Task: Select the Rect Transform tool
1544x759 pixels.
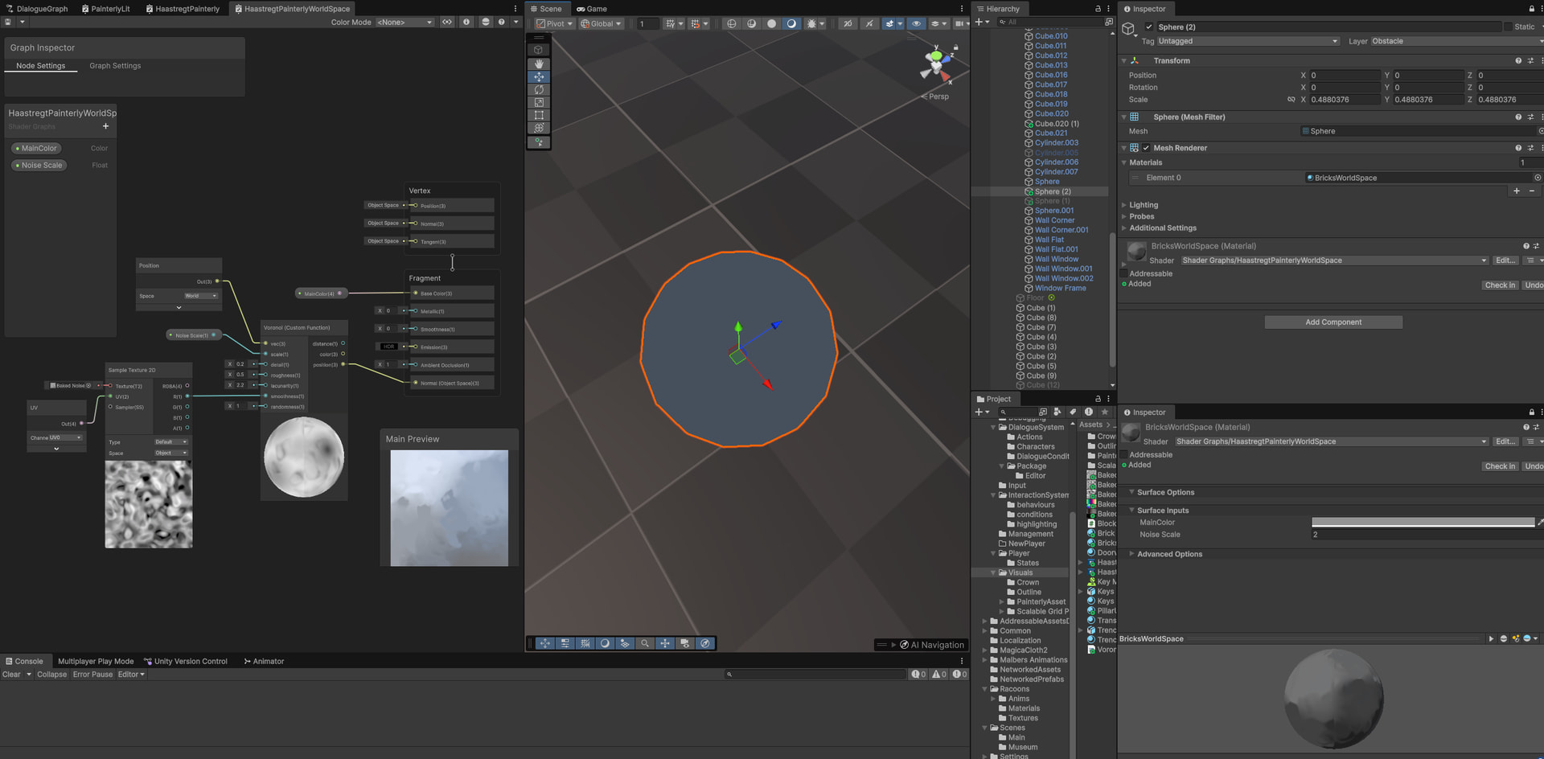Action: point(538,115)
